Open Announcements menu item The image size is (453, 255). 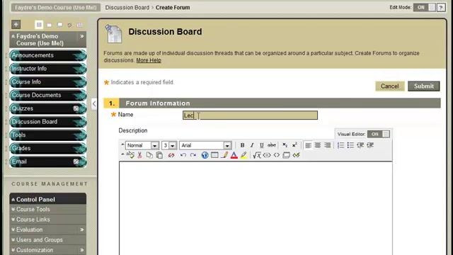48,55
